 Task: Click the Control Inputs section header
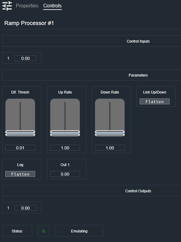(x=91, y=41)
